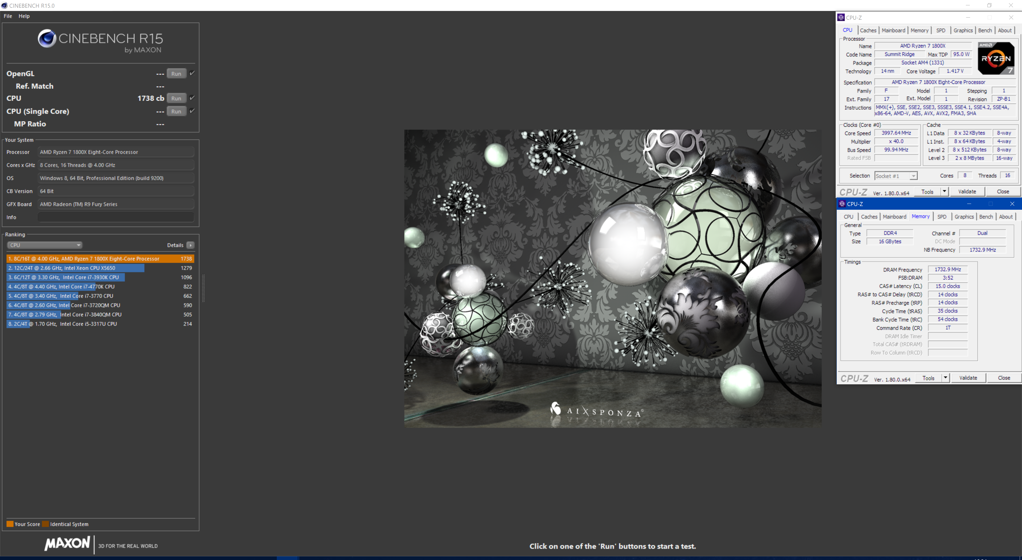
Task: Open the Socket #1 selection dropdown
Action: [896, 176]
